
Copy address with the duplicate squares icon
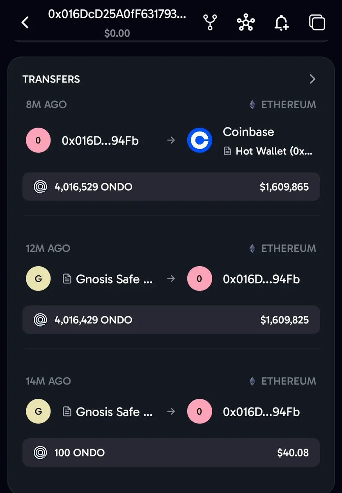pos(317,23)
